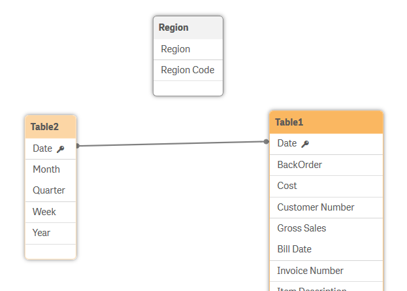
Task: Click the key icon beside Date in Table2
Action: tap(61, 149)
